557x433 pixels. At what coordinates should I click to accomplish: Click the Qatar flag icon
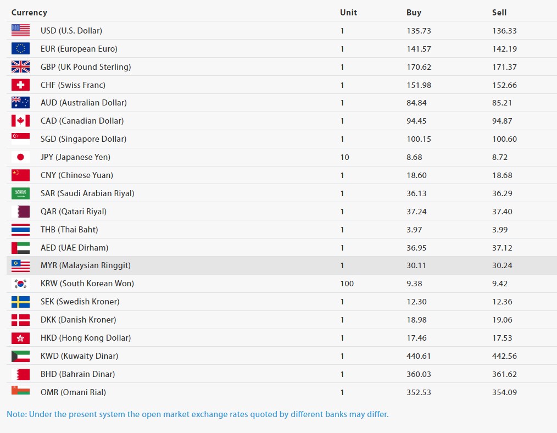(x=20, y=212)
